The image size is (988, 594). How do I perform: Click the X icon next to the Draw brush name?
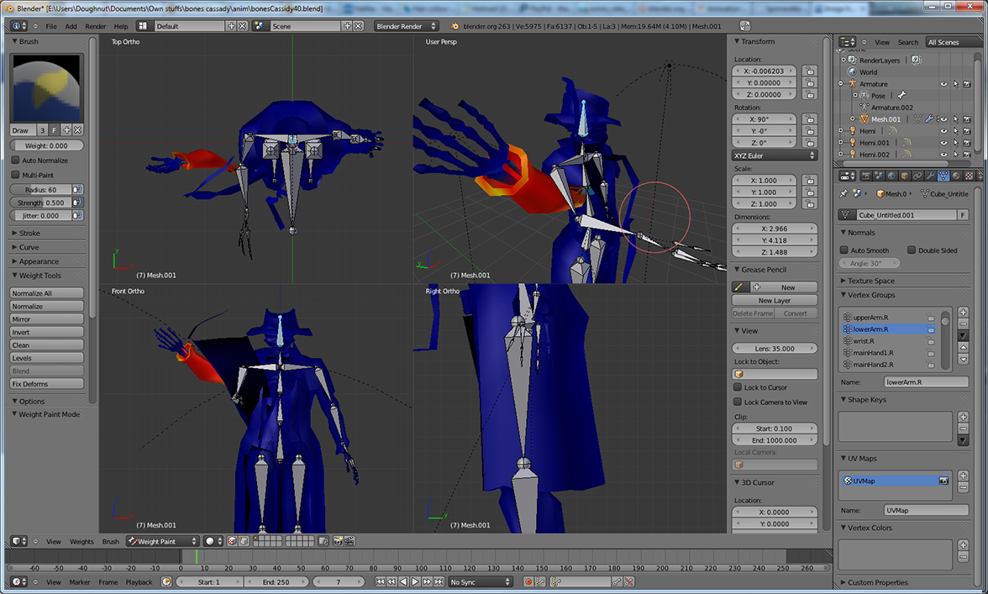coord(77,130)
